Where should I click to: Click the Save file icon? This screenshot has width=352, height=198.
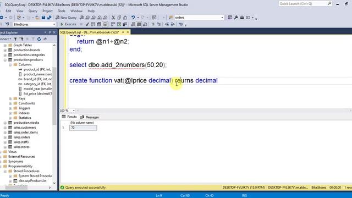(43, 18)
